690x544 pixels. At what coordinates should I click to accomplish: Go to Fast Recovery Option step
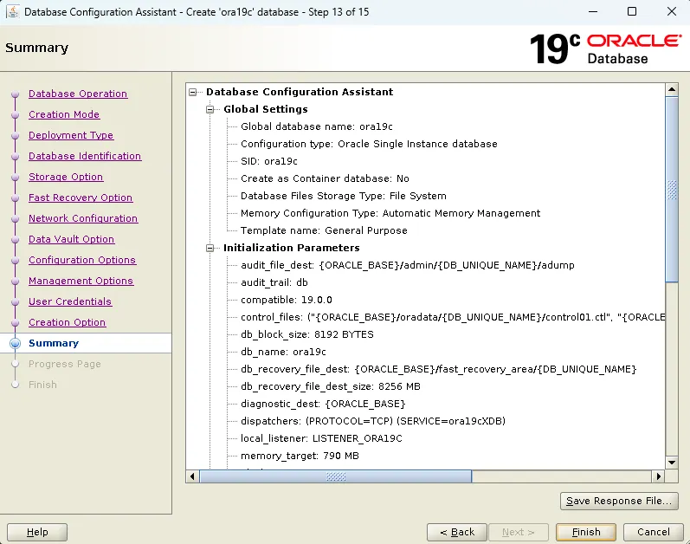point(81,198)
